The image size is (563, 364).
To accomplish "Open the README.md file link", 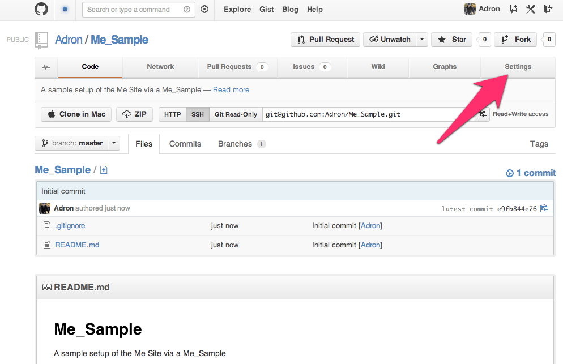I will (x=77, y=245).
